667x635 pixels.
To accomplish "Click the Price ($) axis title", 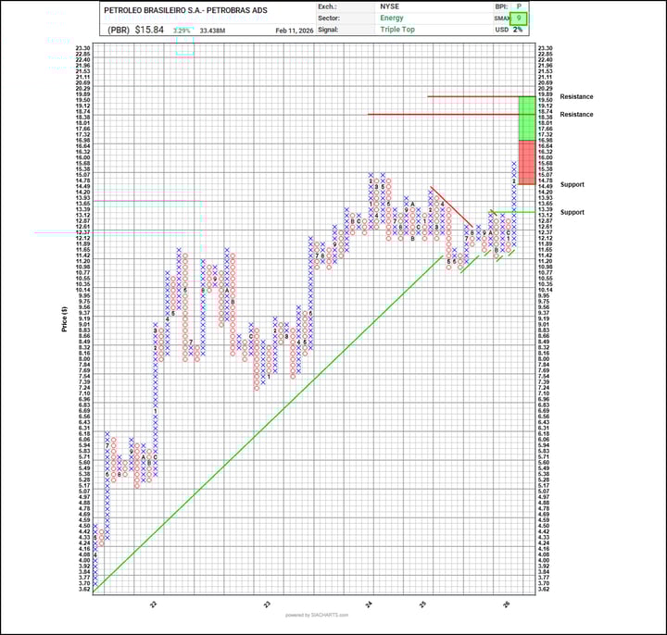I will [64, 319].
